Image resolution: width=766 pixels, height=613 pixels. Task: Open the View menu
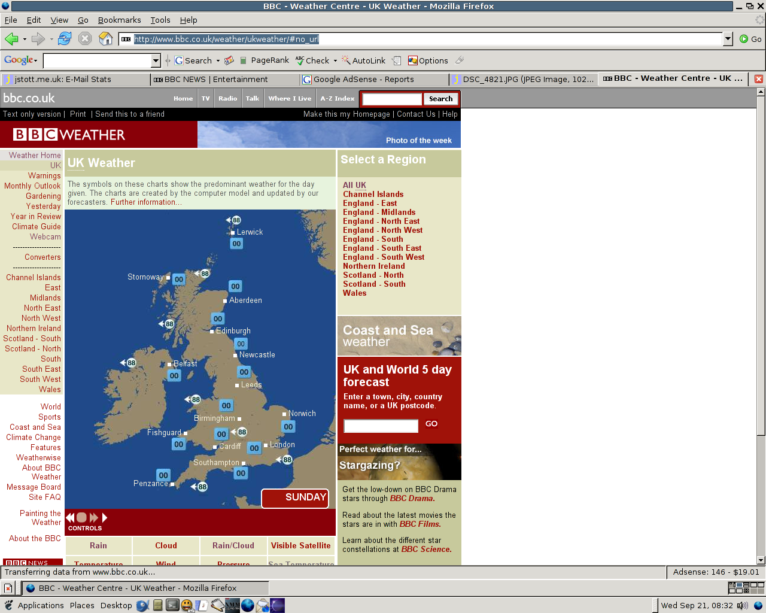pos(59,20)
